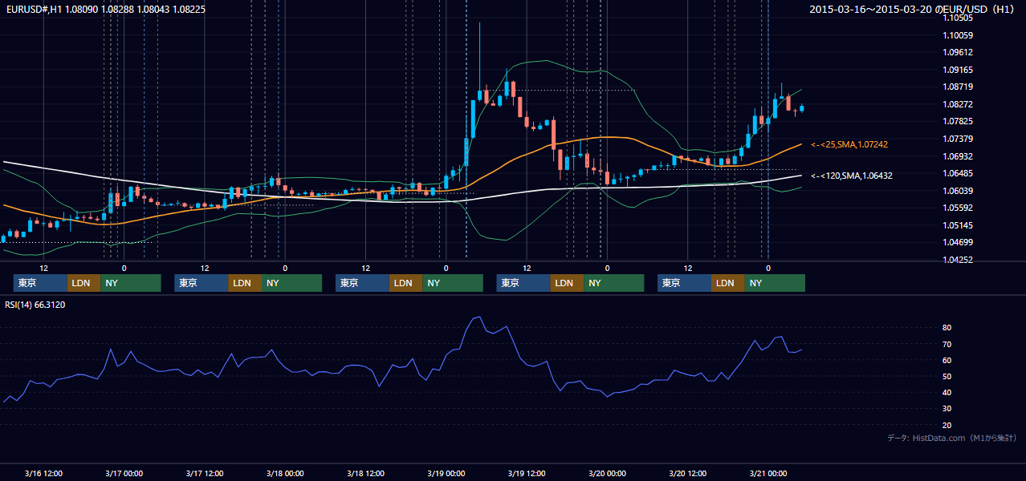This screenshot has height=481, width=1026.
Task: Click the RSI scale value 40
Action: 947,393
